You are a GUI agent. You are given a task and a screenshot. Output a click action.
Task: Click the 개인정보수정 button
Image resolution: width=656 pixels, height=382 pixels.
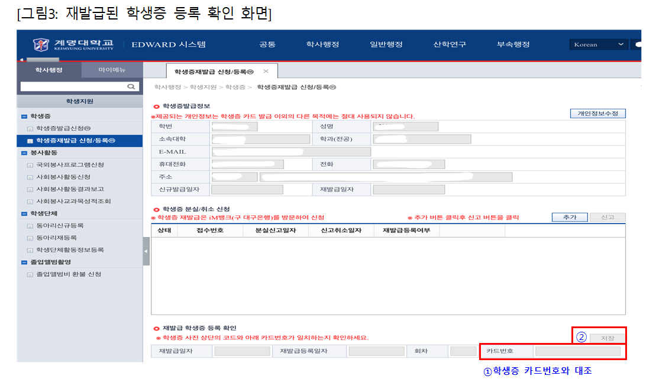coord(597,114)
